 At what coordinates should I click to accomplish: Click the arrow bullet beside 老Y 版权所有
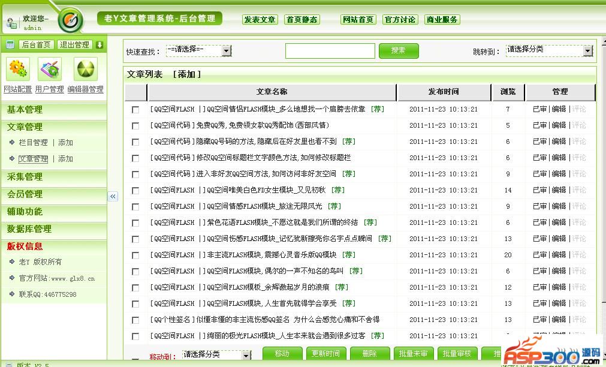coord(11,262)
